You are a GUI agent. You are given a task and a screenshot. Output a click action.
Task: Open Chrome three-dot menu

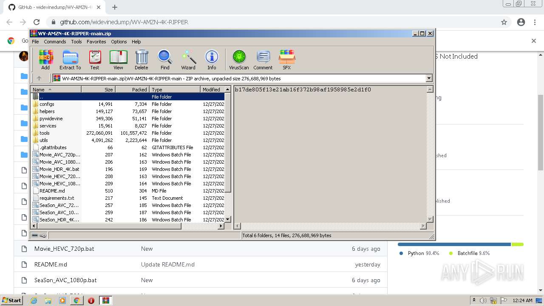[x=535, y=22]
